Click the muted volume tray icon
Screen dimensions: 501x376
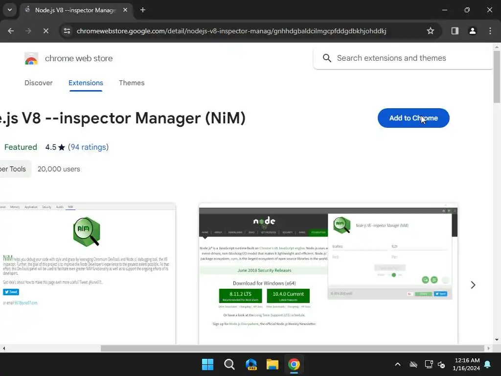tap(442, 364)
